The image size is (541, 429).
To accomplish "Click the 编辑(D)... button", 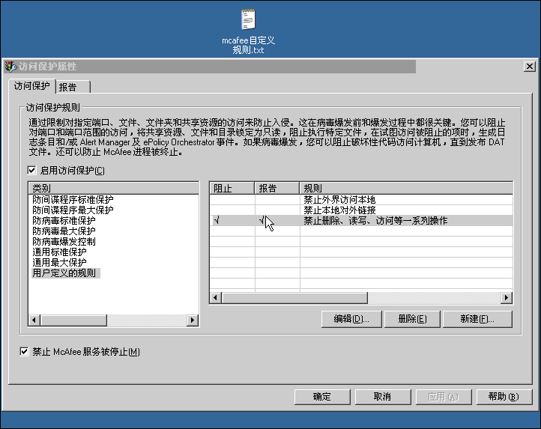I will (x=351, y=319).
